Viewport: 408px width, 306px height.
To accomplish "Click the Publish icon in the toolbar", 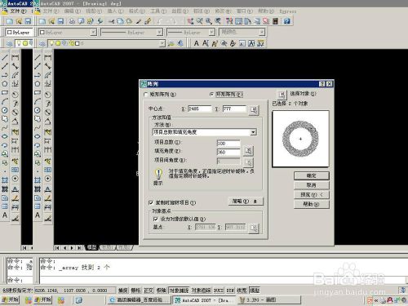I will (91, 21).
